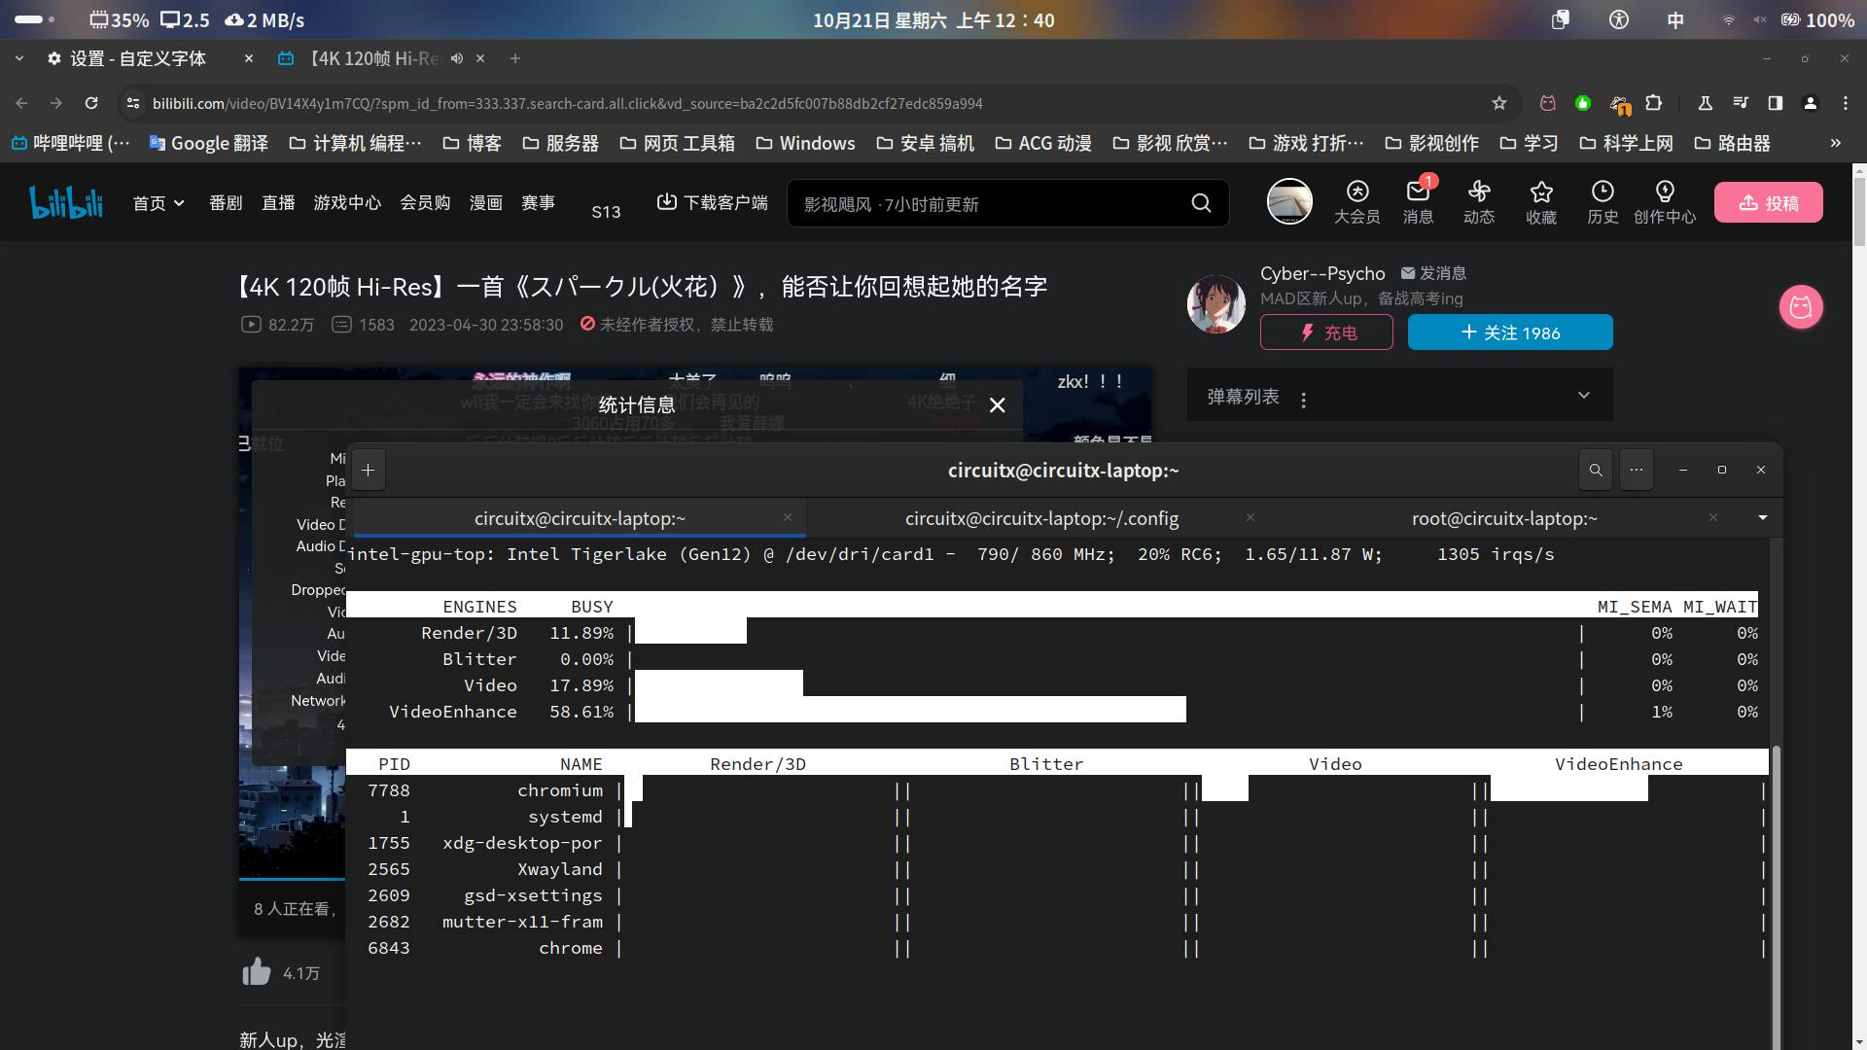1867x1050 pixels.
Task: Like the video with thumbs-up icon
Action: point(257,971)
